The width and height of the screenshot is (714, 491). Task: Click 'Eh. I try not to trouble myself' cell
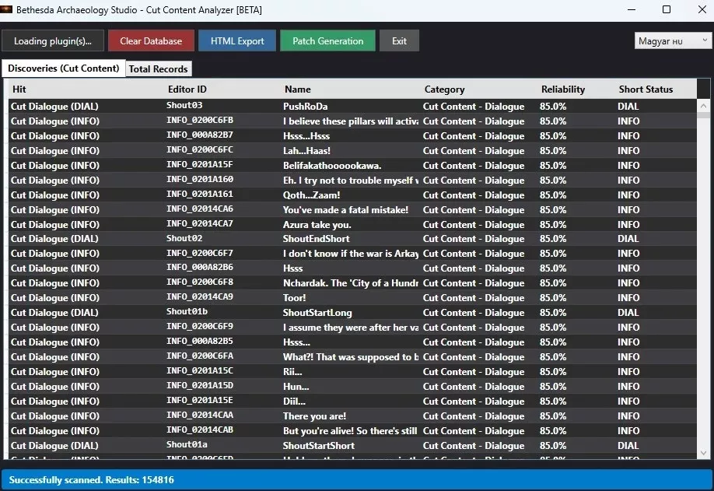coord(351,181)
